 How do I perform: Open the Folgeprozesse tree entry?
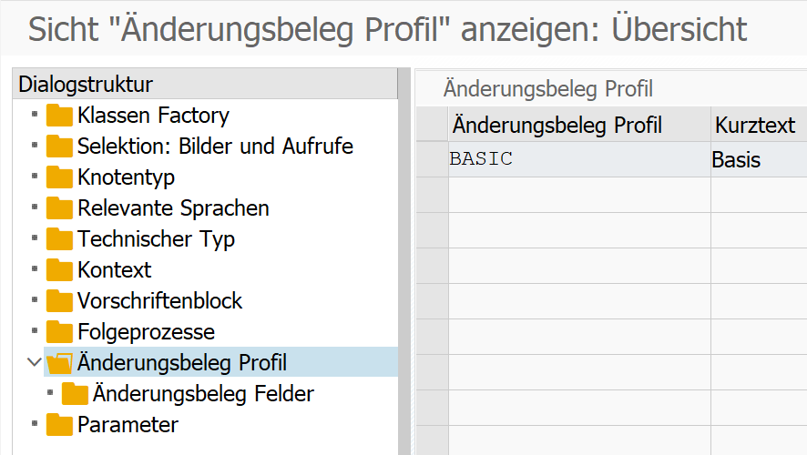(x=146, y=332)
